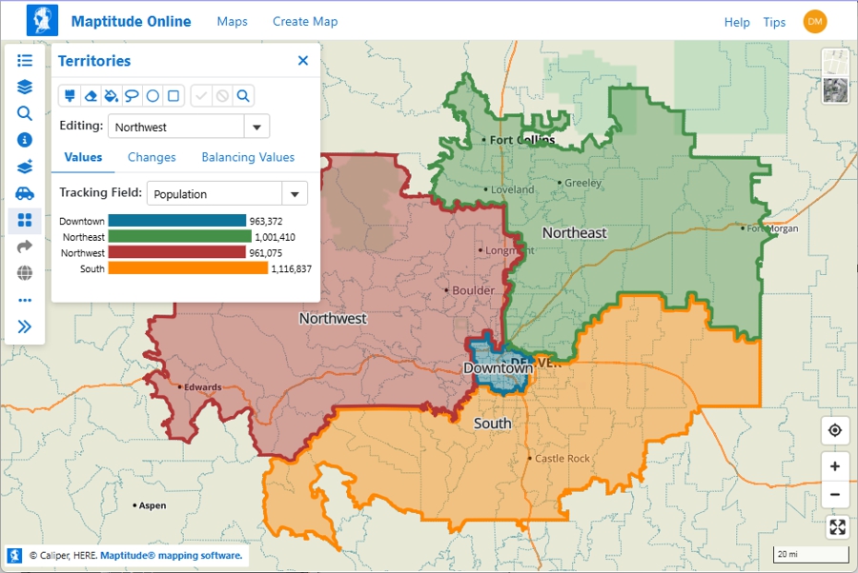Viewport: 858px width, 573px height.
Task: Pick the freehand lasso selection tool
Action: [133, 95]
